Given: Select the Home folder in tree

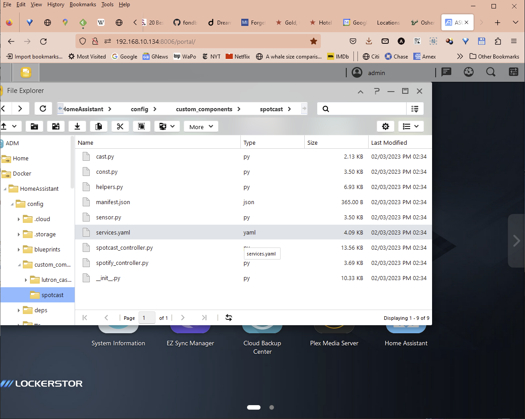Looking at the screenshot, I should pos(21,158).
